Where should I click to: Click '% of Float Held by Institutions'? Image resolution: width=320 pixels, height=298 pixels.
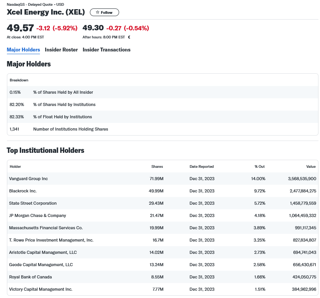(x=63, y=117)
